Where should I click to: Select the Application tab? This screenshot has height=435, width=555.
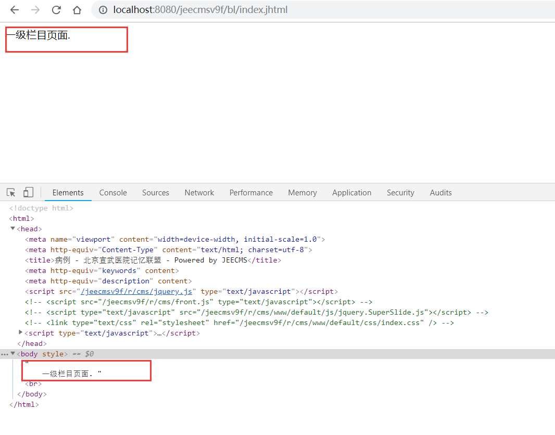pos(351,193)
